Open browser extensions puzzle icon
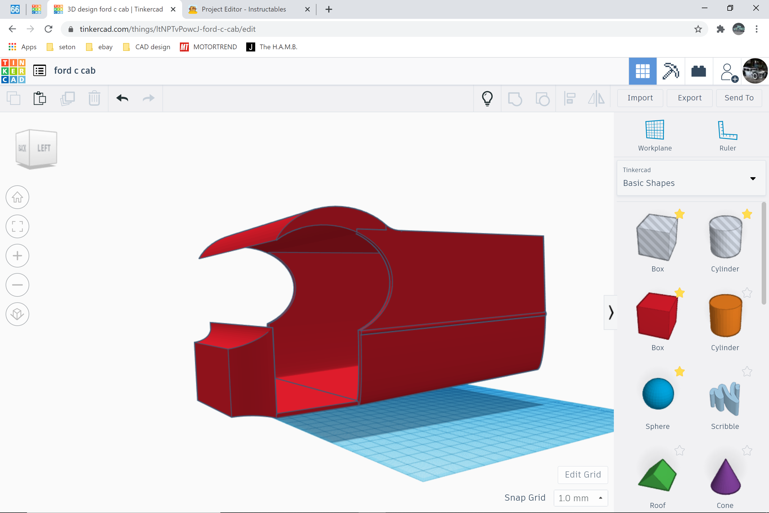This screenshot has width=769, height=513. [x=721, y=29]
